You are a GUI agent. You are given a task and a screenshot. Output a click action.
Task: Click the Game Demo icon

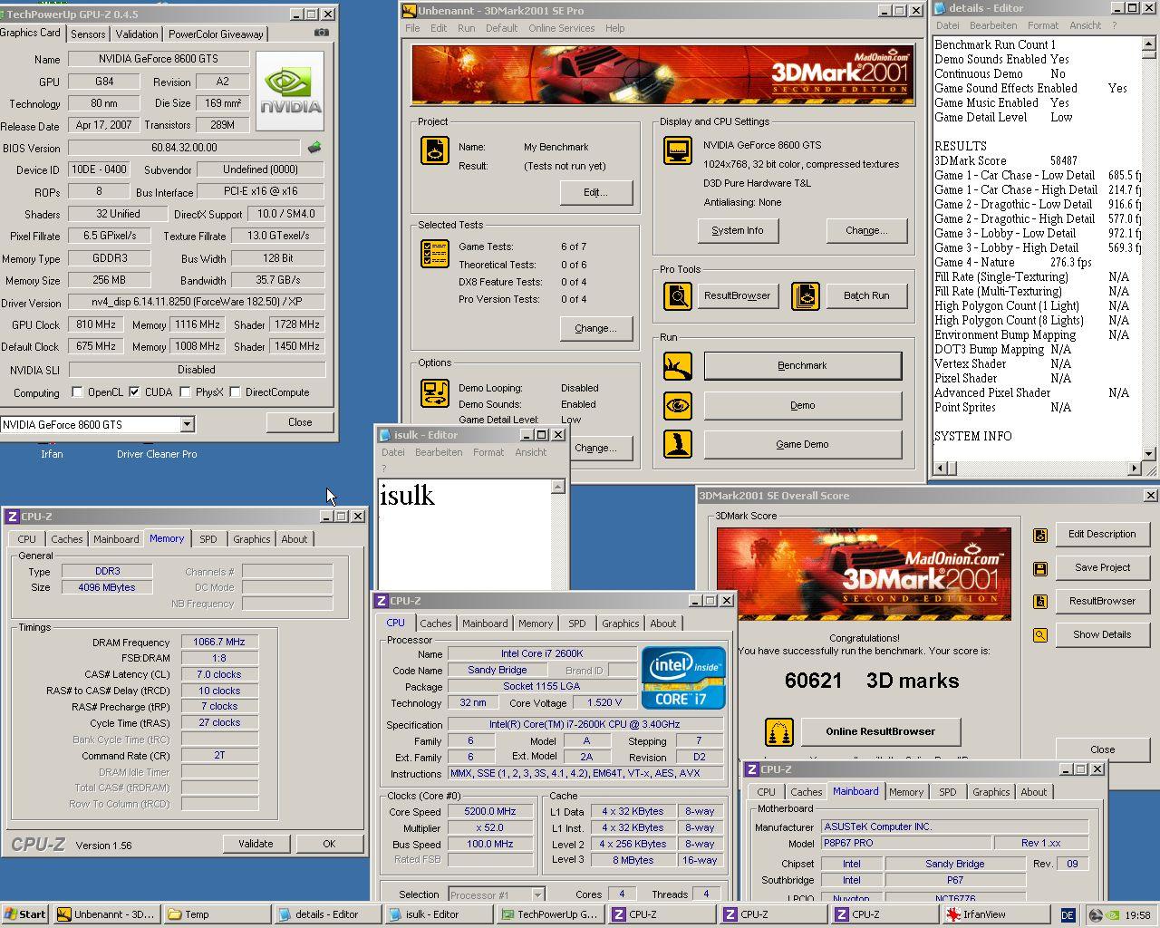678,444
